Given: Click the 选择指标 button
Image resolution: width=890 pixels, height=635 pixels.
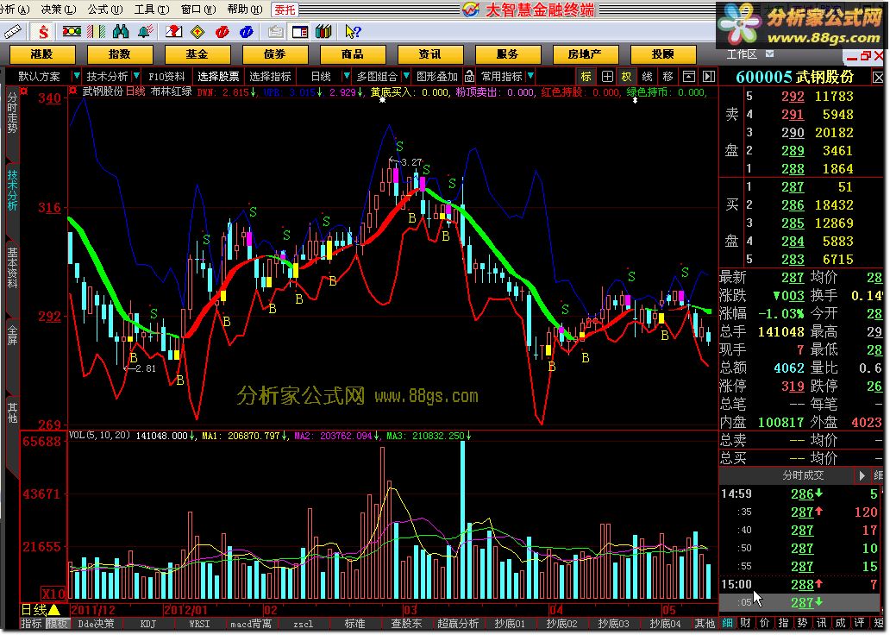Looking at the screenshot, I should point(270,76).
